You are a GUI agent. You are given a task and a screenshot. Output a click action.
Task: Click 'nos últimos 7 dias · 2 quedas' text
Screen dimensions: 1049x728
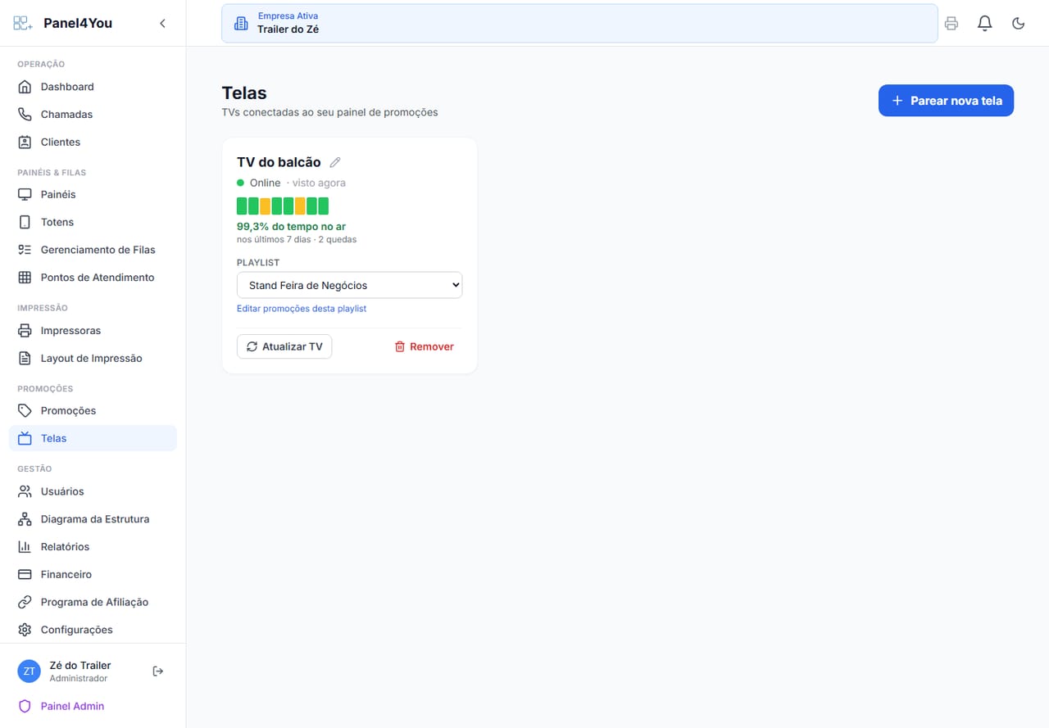[297, 240]
